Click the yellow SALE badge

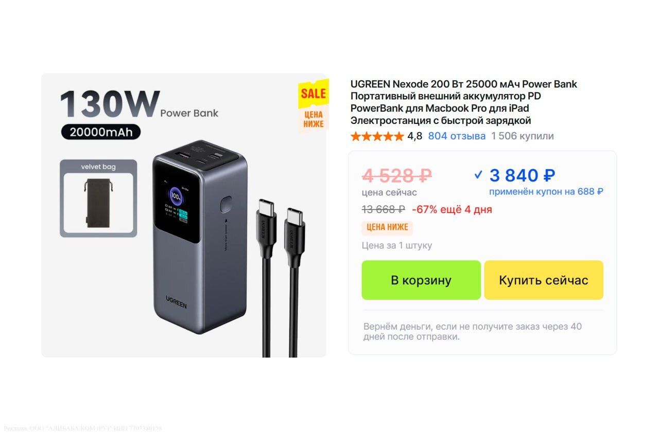coord(313,94)
